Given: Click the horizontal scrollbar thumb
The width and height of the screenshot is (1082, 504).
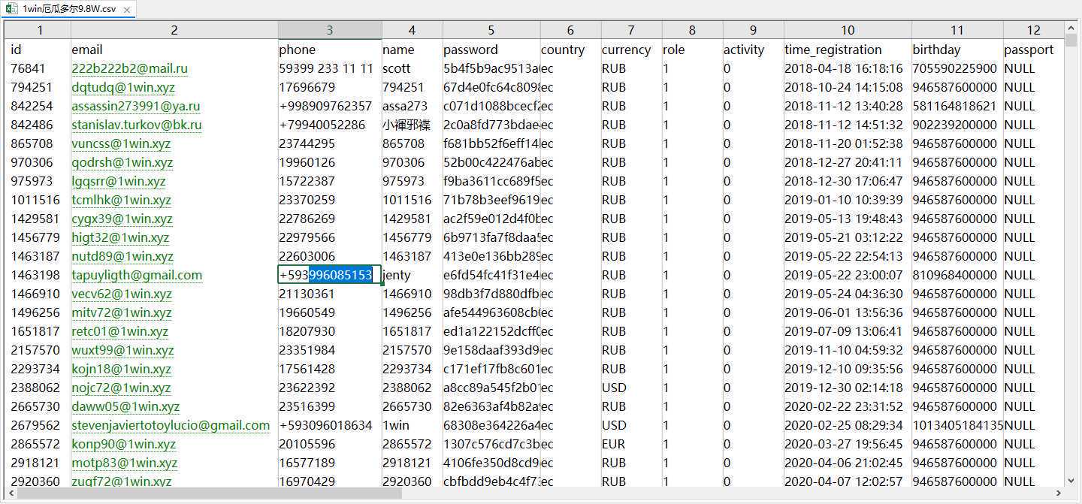Looking at the screenshot, I should click(x=210, y=493).
